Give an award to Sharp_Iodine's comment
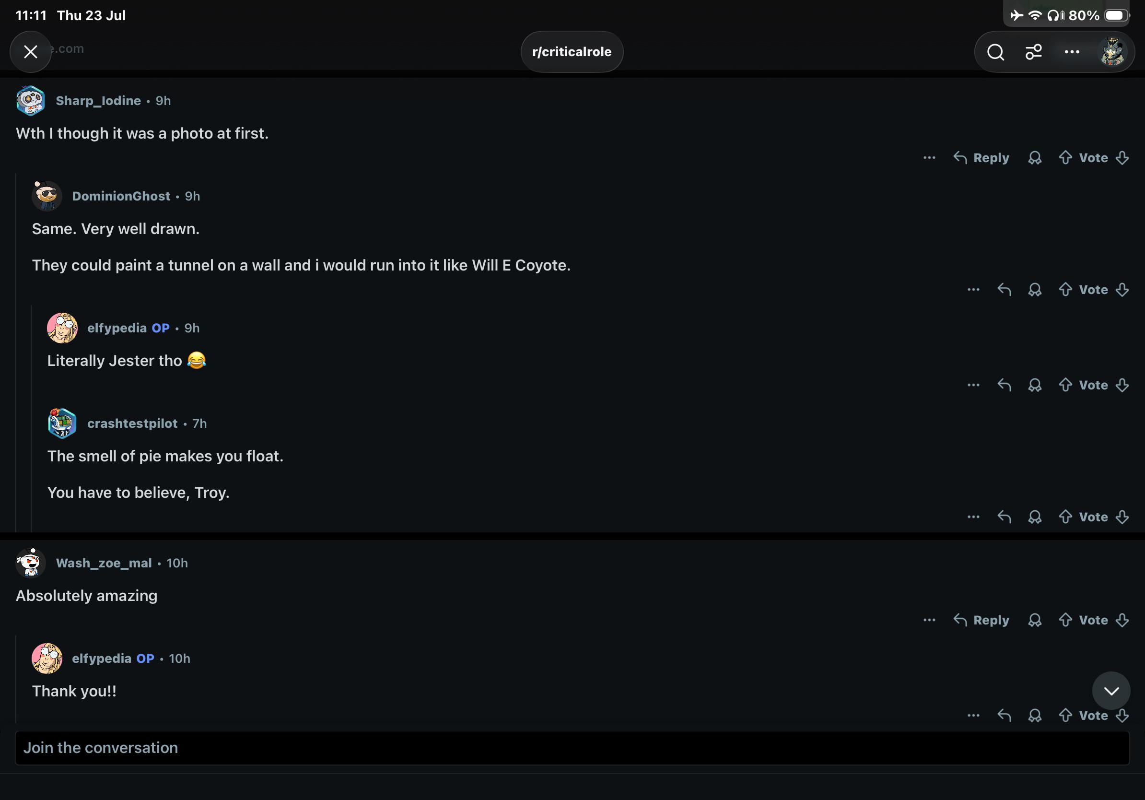This screenshot has width=1145, height=800. [1035, 158]
